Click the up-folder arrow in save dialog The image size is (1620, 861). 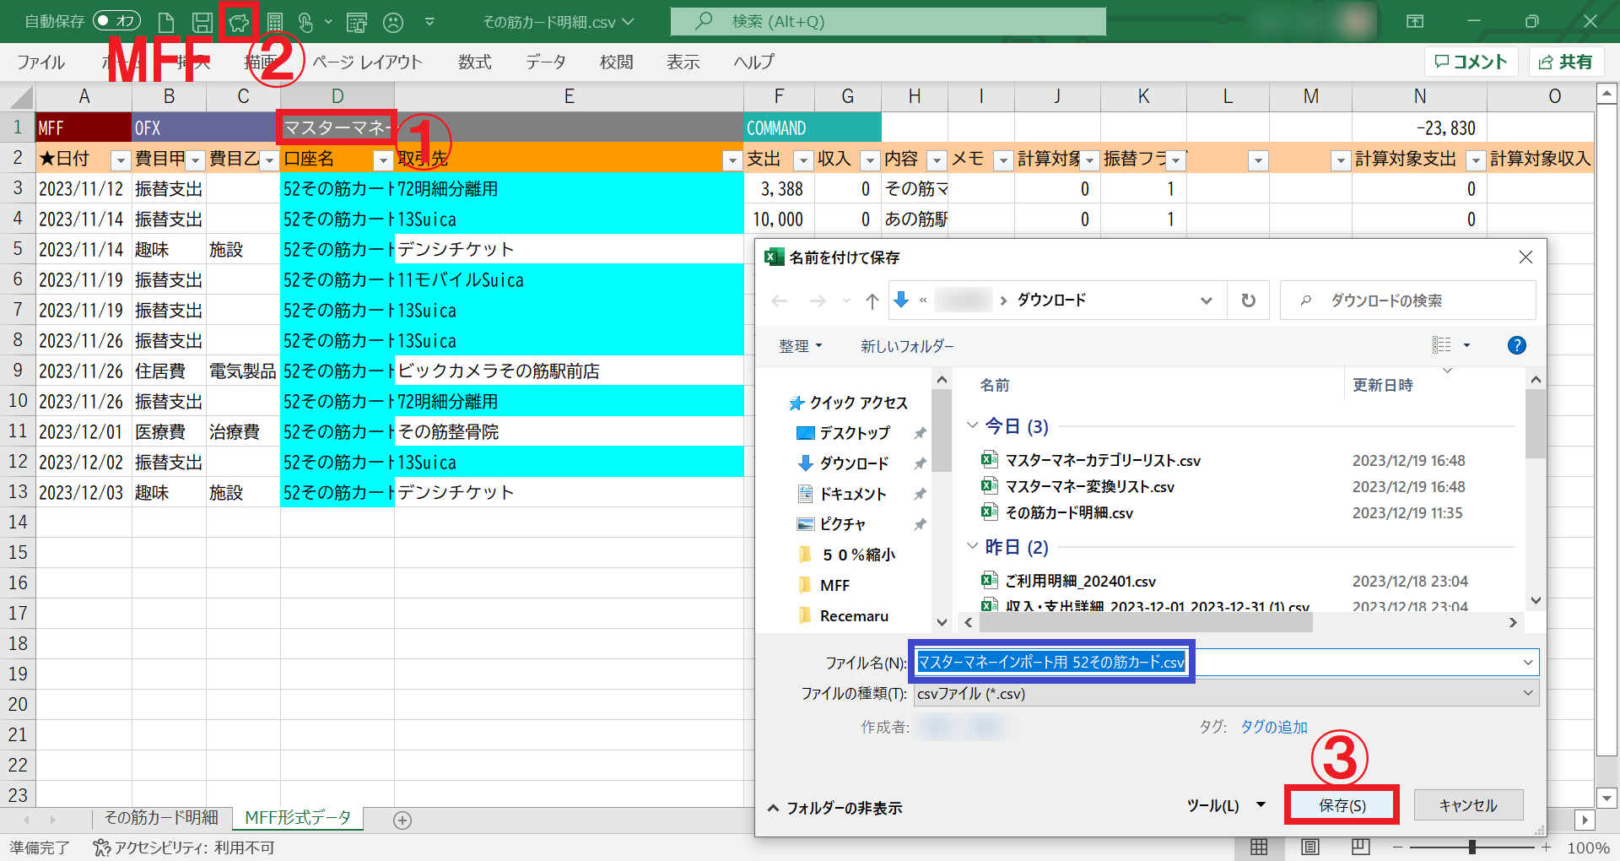coord(872,301)
